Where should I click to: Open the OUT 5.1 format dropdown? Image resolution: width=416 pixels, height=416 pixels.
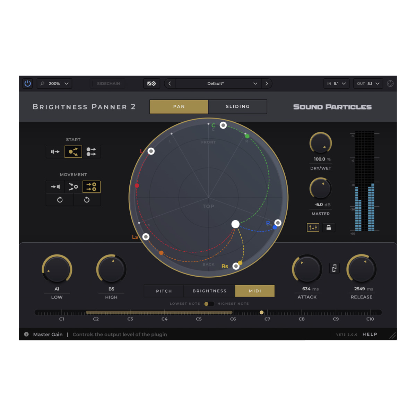click(x=368, y=84)
